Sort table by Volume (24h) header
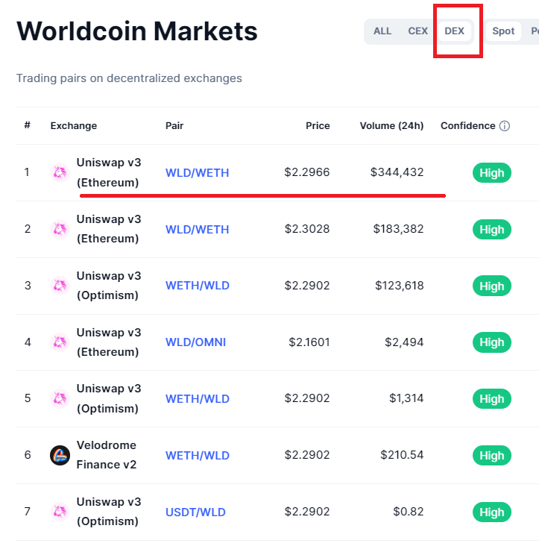 (391, 126)
